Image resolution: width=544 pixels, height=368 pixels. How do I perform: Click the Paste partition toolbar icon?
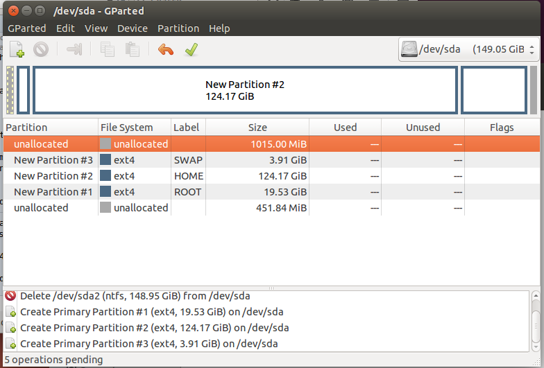point(132,49)
